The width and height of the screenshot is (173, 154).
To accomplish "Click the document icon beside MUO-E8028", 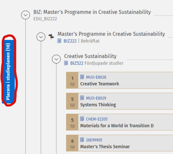I will (82, 77).
